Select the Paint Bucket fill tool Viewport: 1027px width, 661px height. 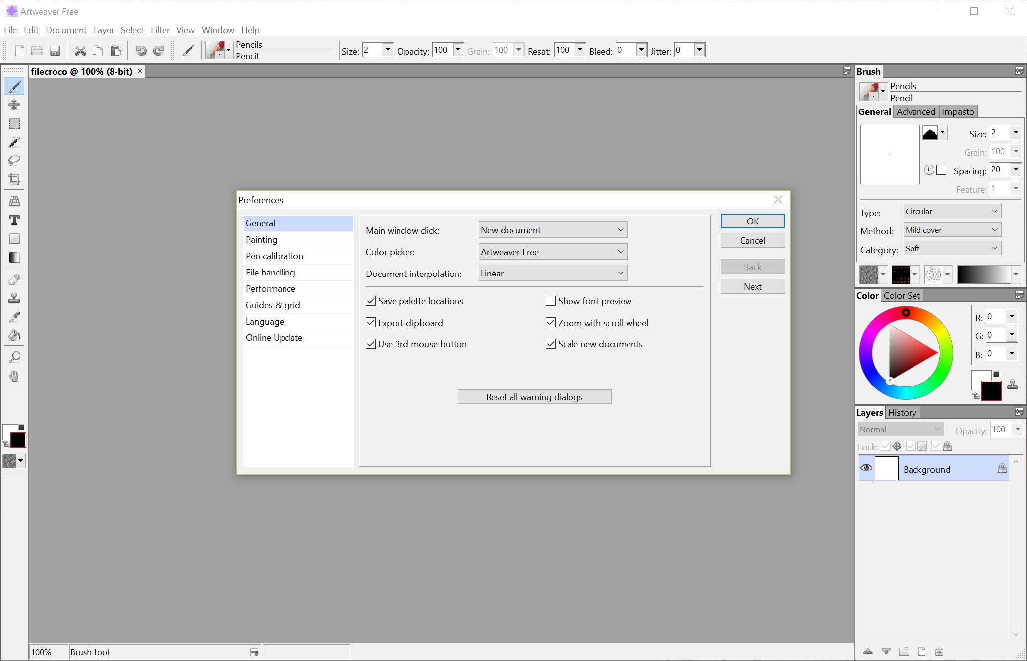14,335
